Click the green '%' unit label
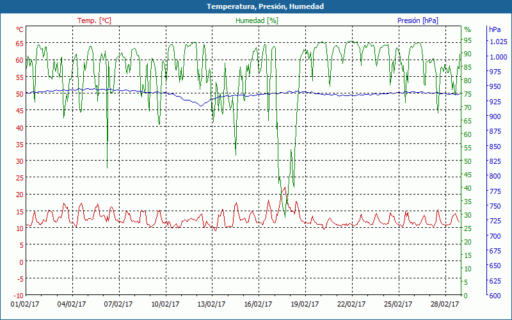Viewport: 512px width, 320px height. [468, 29]
